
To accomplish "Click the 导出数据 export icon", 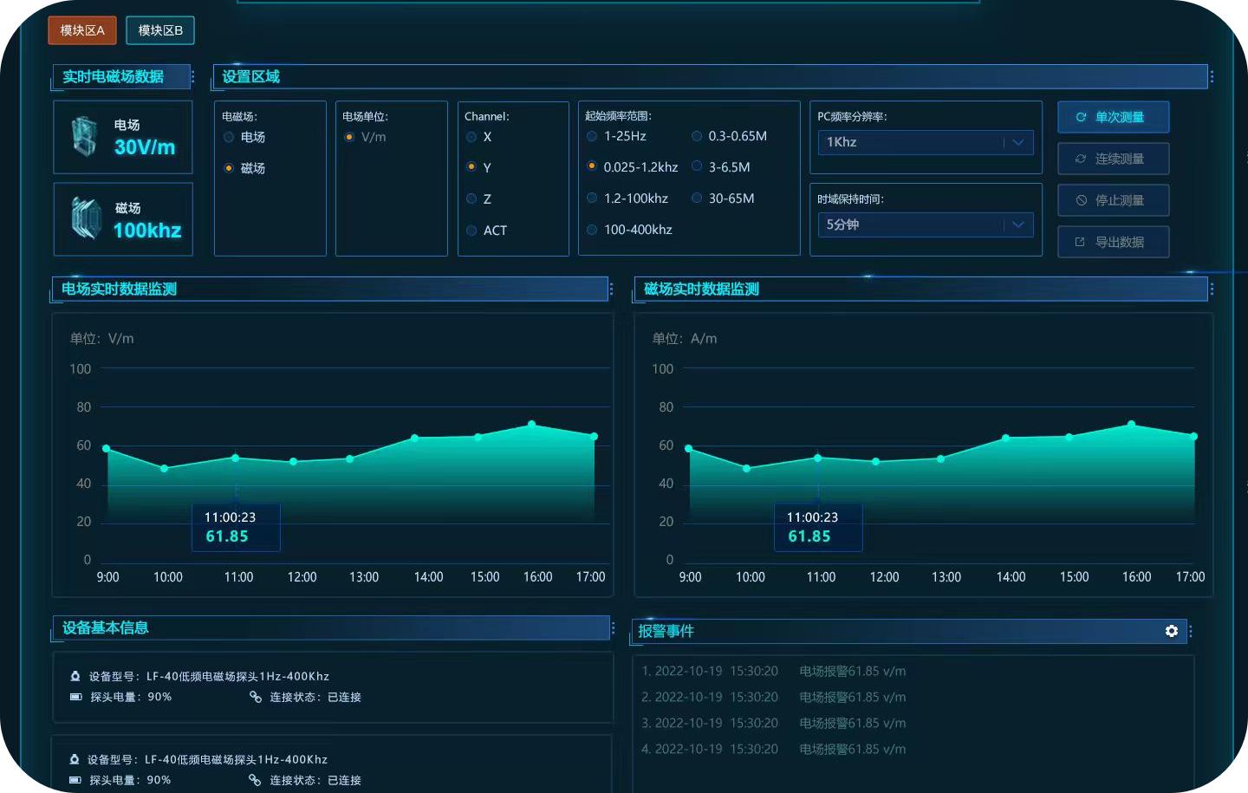I will click(1080, 242).
